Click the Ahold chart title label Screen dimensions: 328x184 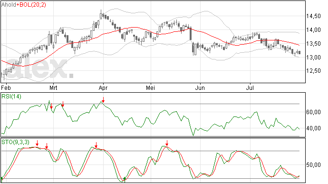pyautogui.click(x=9, y=5)
